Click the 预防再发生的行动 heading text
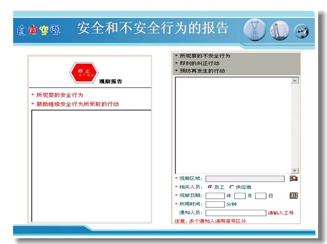 (x=202, y=71)
